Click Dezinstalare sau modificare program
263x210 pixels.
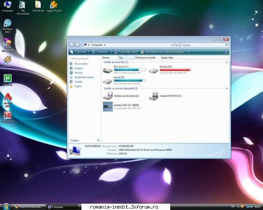coord(163,52)
